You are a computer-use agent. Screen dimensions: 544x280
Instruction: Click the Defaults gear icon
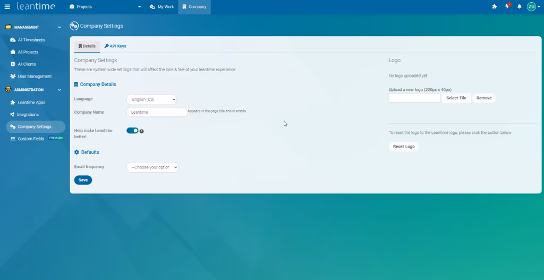(x=76, y=152)
